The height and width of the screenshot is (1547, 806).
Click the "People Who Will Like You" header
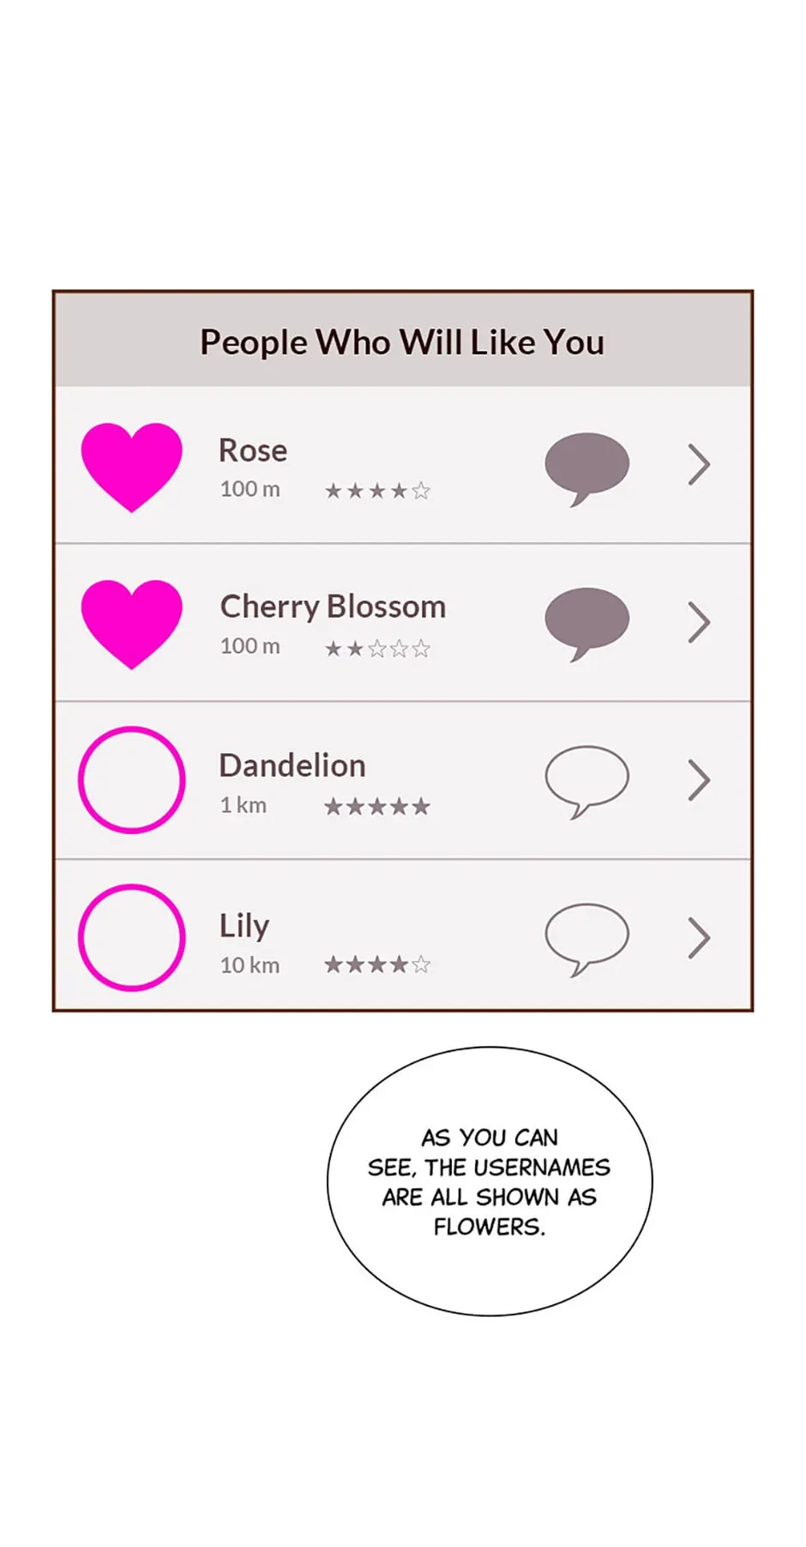[x=402, y=342]
